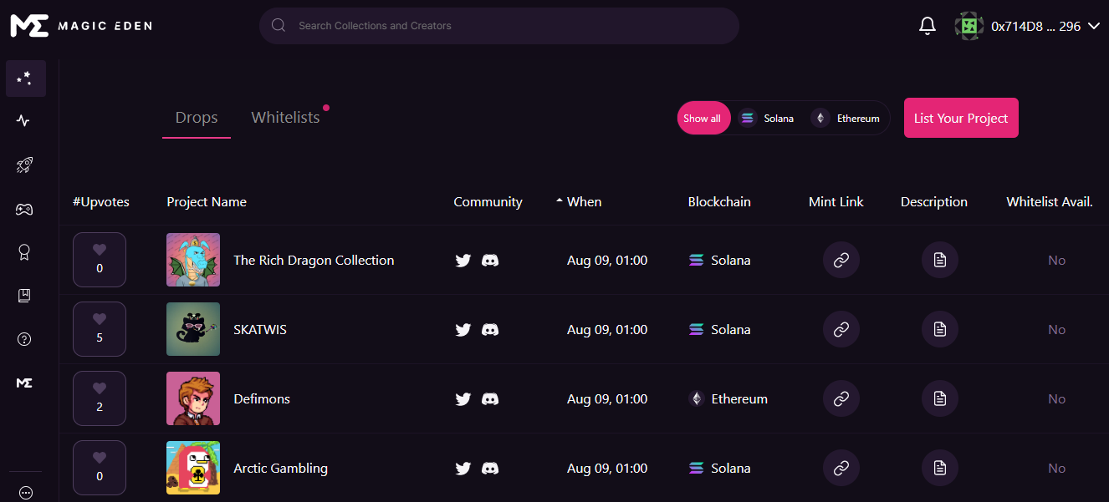Open Discord for Defimons
Viewport: 1109px width, 502px height.
point(491,399)
